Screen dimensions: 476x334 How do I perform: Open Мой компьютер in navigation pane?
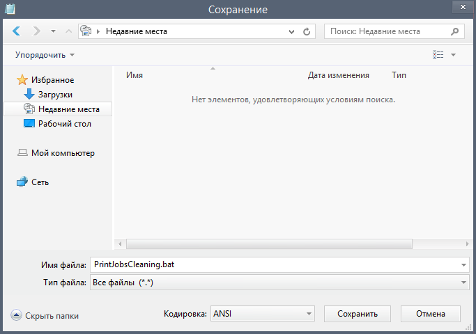(63, 153)
